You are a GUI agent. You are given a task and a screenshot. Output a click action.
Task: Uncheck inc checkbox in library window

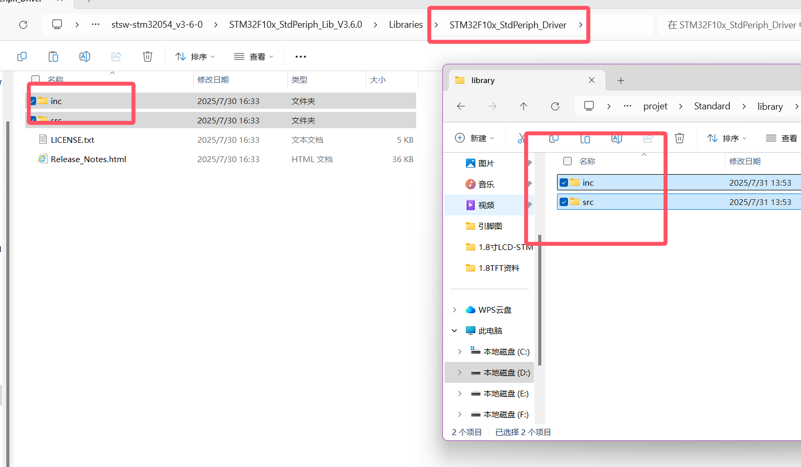(x=564, y=183)
